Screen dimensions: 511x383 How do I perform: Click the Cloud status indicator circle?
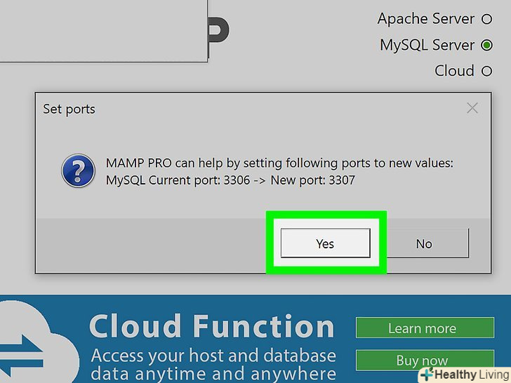(x=486, y=71)
